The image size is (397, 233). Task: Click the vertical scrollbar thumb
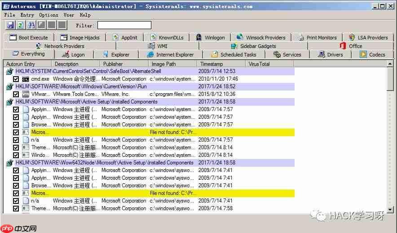tap(390, 78)
